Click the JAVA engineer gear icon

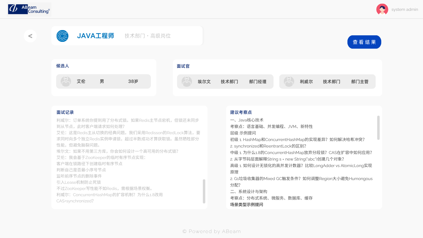tap(62, 36)
